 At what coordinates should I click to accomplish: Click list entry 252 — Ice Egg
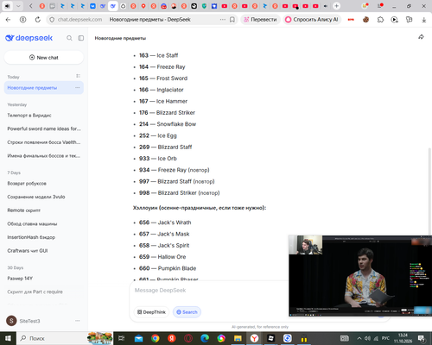tap(158, 135)
